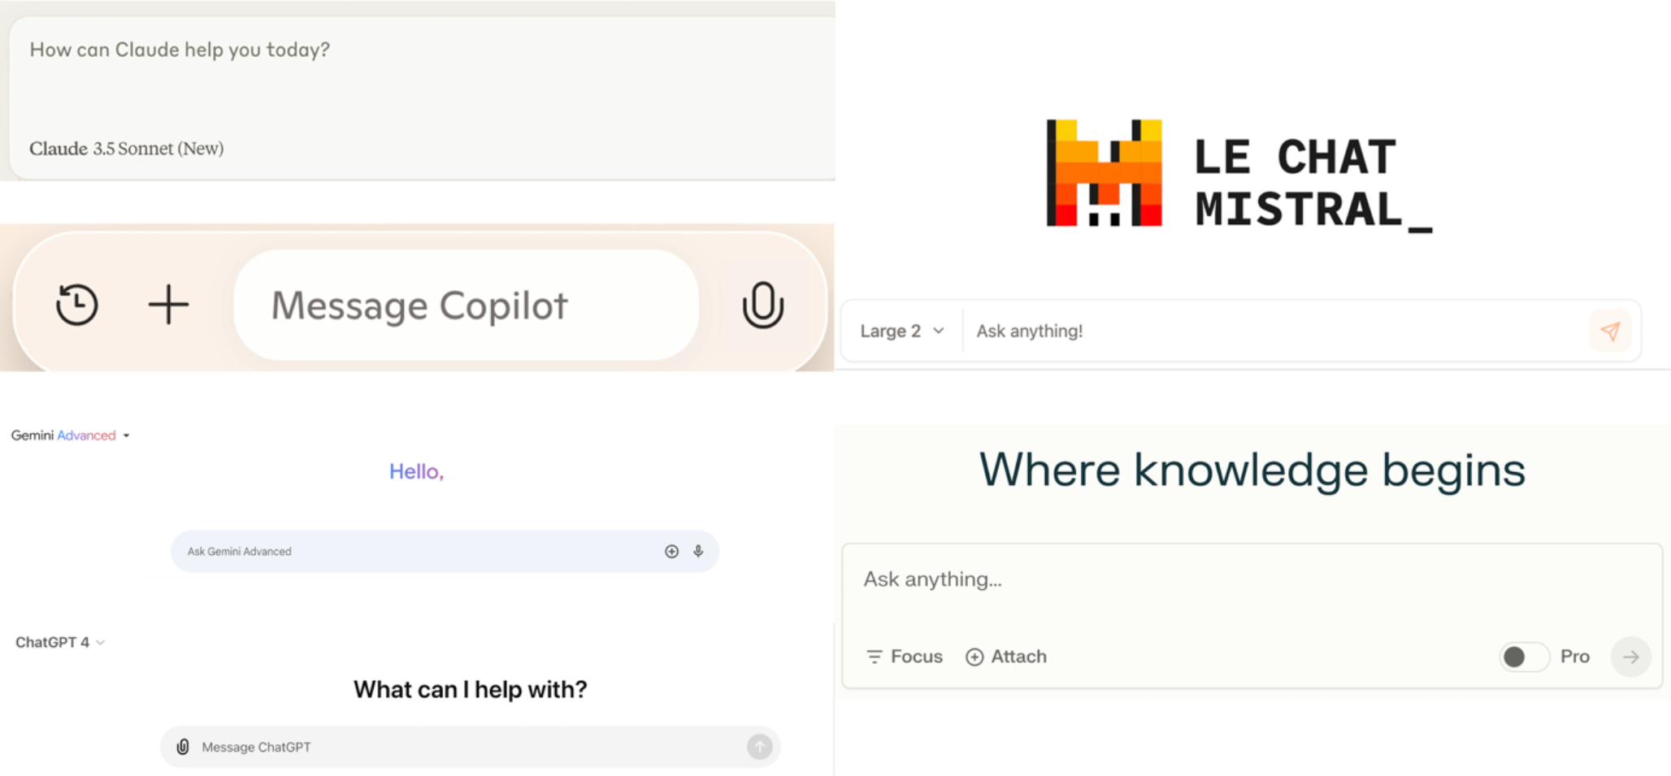1671x776 pixels.
Task: Toggle the Perplexity Pro switch
Action: 1524,657
